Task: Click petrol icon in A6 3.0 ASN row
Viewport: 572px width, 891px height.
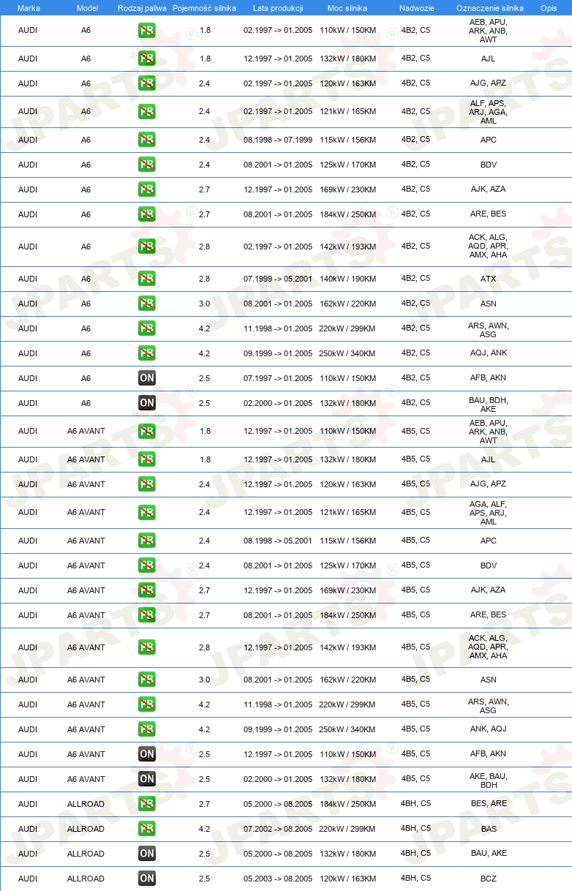Action: (147, 304)
